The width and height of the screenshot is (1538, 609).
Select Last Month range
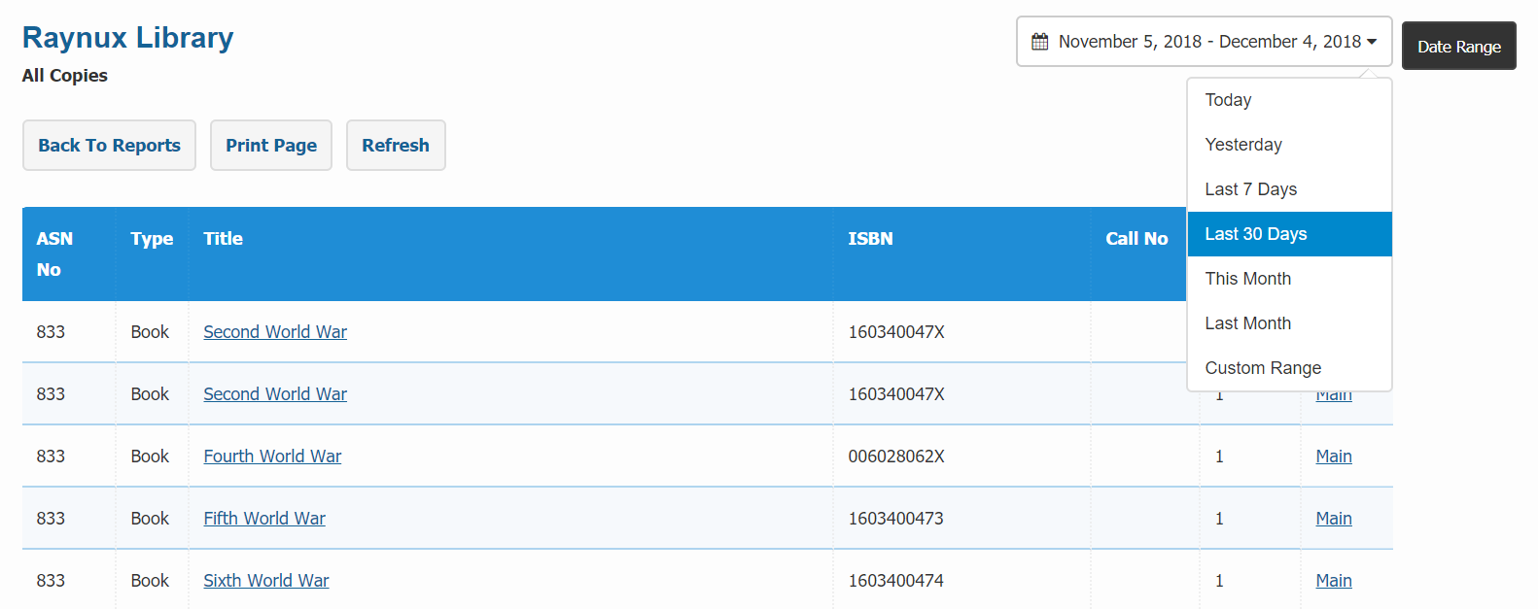pos(1289,323)
